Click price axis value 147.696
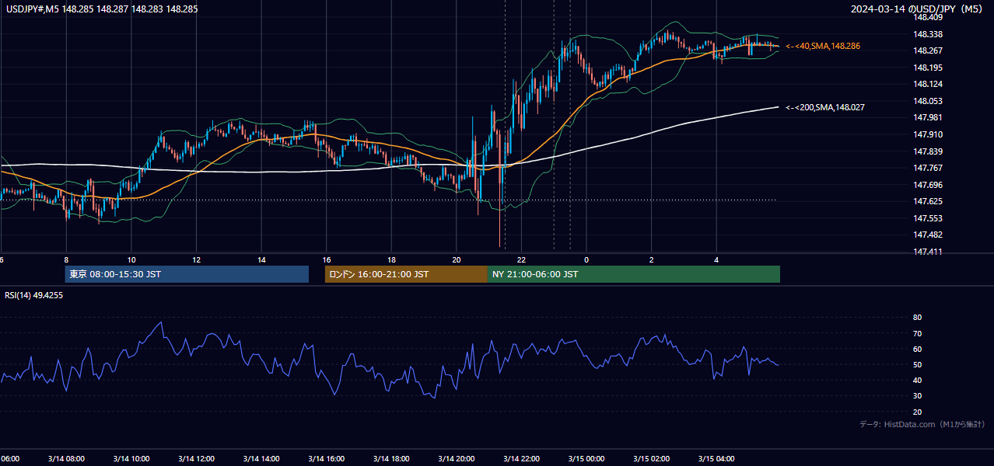Viewport: 994px width, 466px height. click(927, 185)
